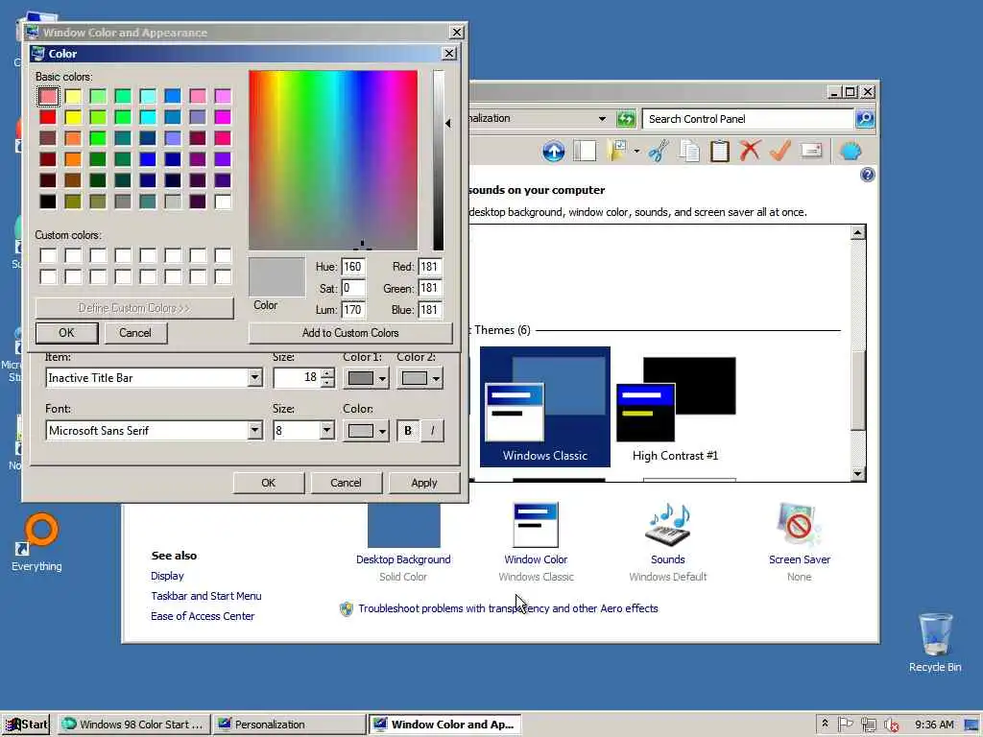Click the blue Up arrow toolbar icon
Viewport: 983px width, 737px height.
554,151
